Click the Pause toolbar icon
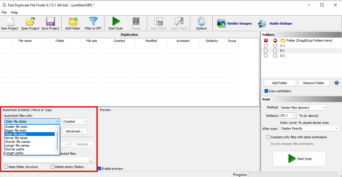This screenshot has width=342, height=177. coord(136,22)
